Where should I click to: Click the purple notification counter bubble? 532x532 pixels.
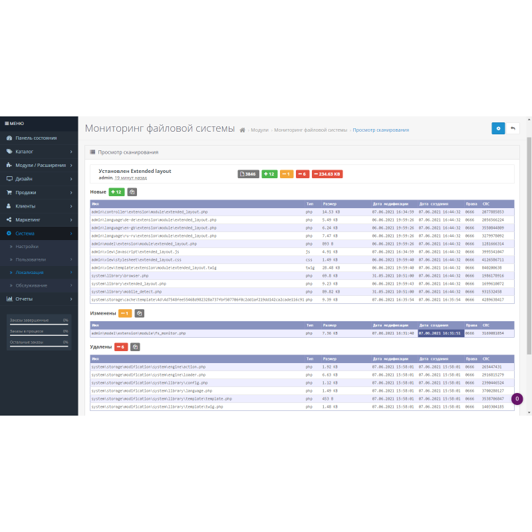(x=517, y=399)
